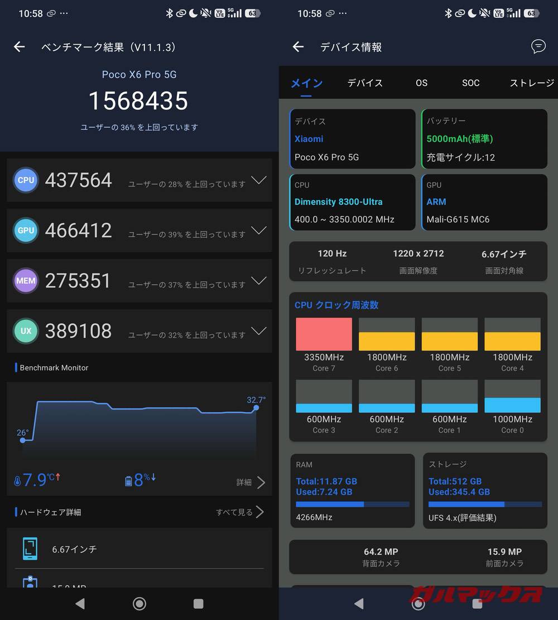Open the バッテリー 5000mAh card
Screen dimensions: 558x620
484,139
